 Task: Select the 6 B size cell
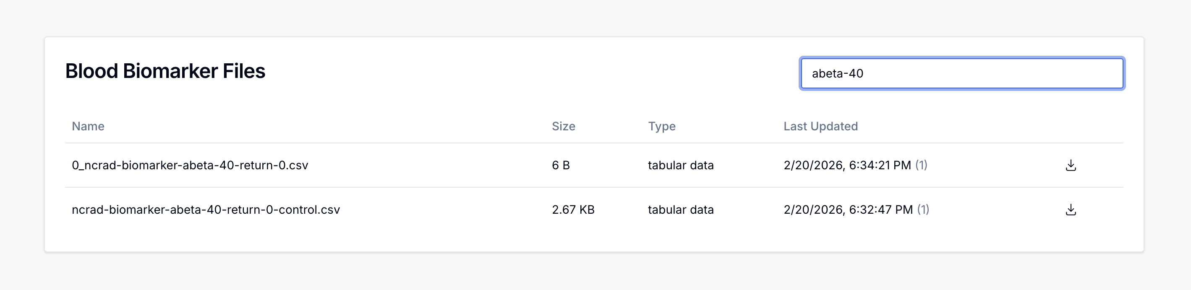[560, 165]
